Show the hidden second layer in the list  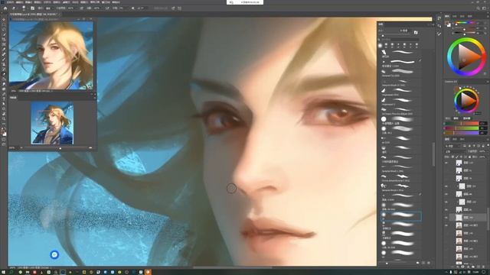446,170
